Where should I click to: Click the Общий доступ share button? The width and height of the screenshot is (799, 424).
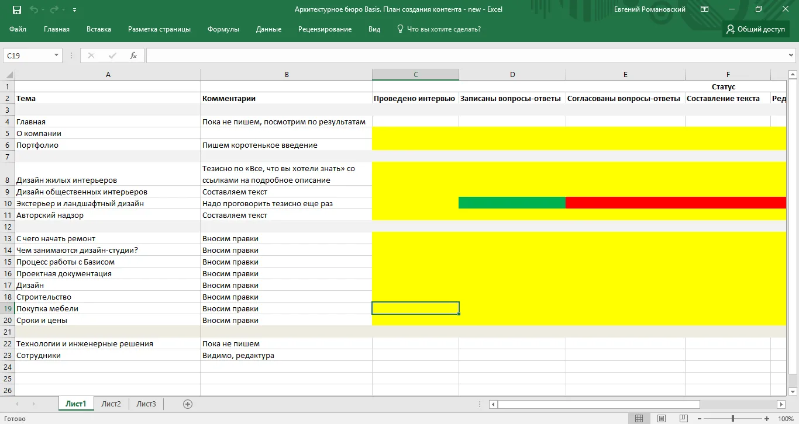click(756, 29)
